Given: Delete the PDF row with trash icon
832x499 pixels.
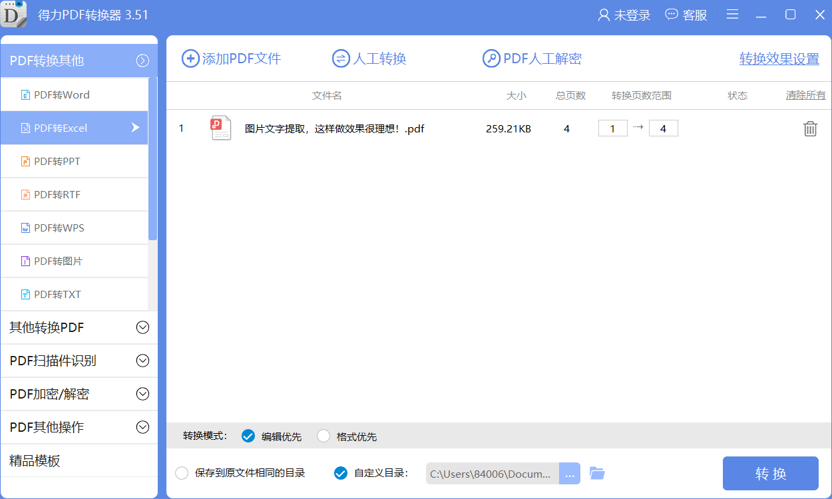Looking at the screenshot, I should (x=810, y=129).
